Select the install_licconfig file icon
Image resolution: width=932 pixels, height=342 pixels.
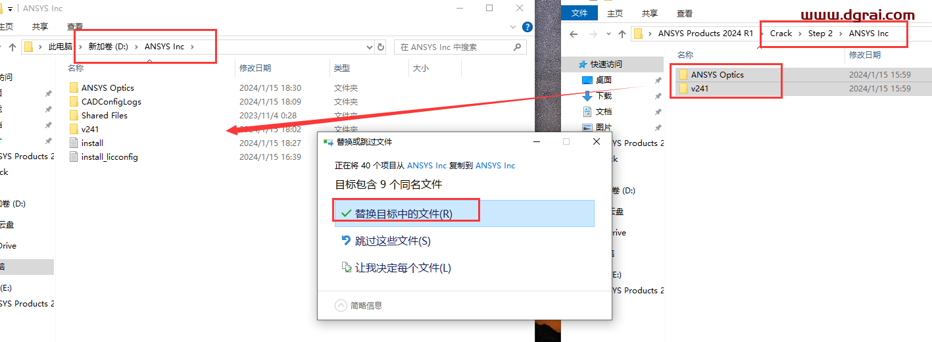(x=74, y=157)
